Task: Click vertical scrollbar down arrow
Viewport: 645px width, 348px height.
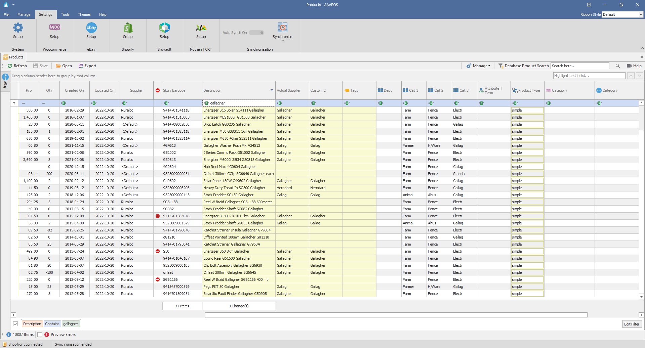Action: (641, 297)
